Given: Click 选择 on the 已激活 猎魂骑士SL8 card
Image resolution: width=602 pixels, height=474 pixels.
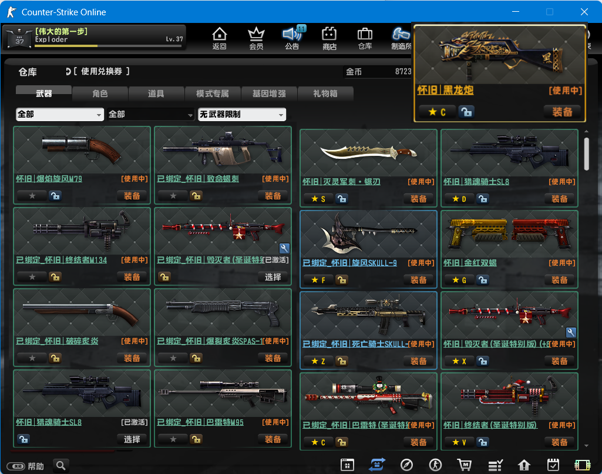Looking at the screenshot, I should pyautogui.click(x=132, y=439).
